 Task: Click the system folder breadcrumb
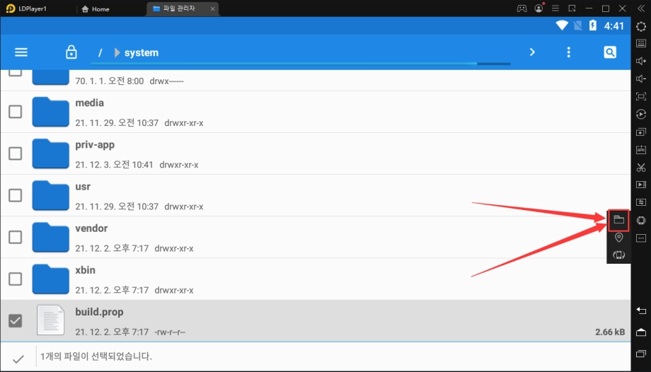pyautogui.click(x=142, y=53)
